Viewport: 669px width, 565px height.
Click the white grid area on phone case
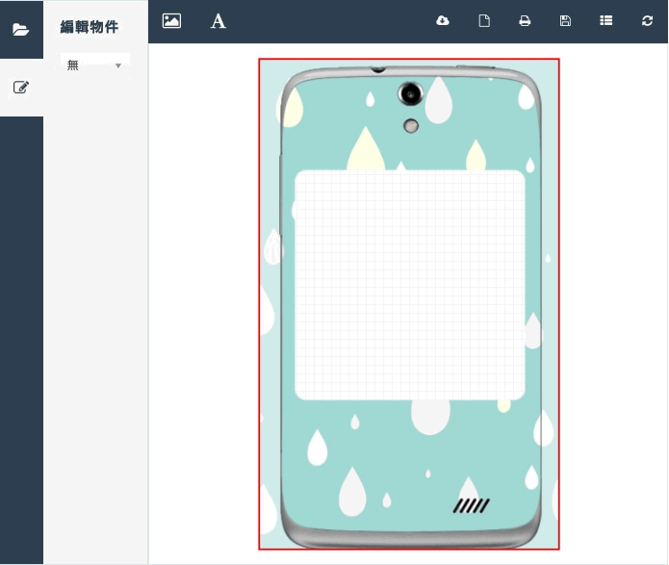click(x=410, y=285)
